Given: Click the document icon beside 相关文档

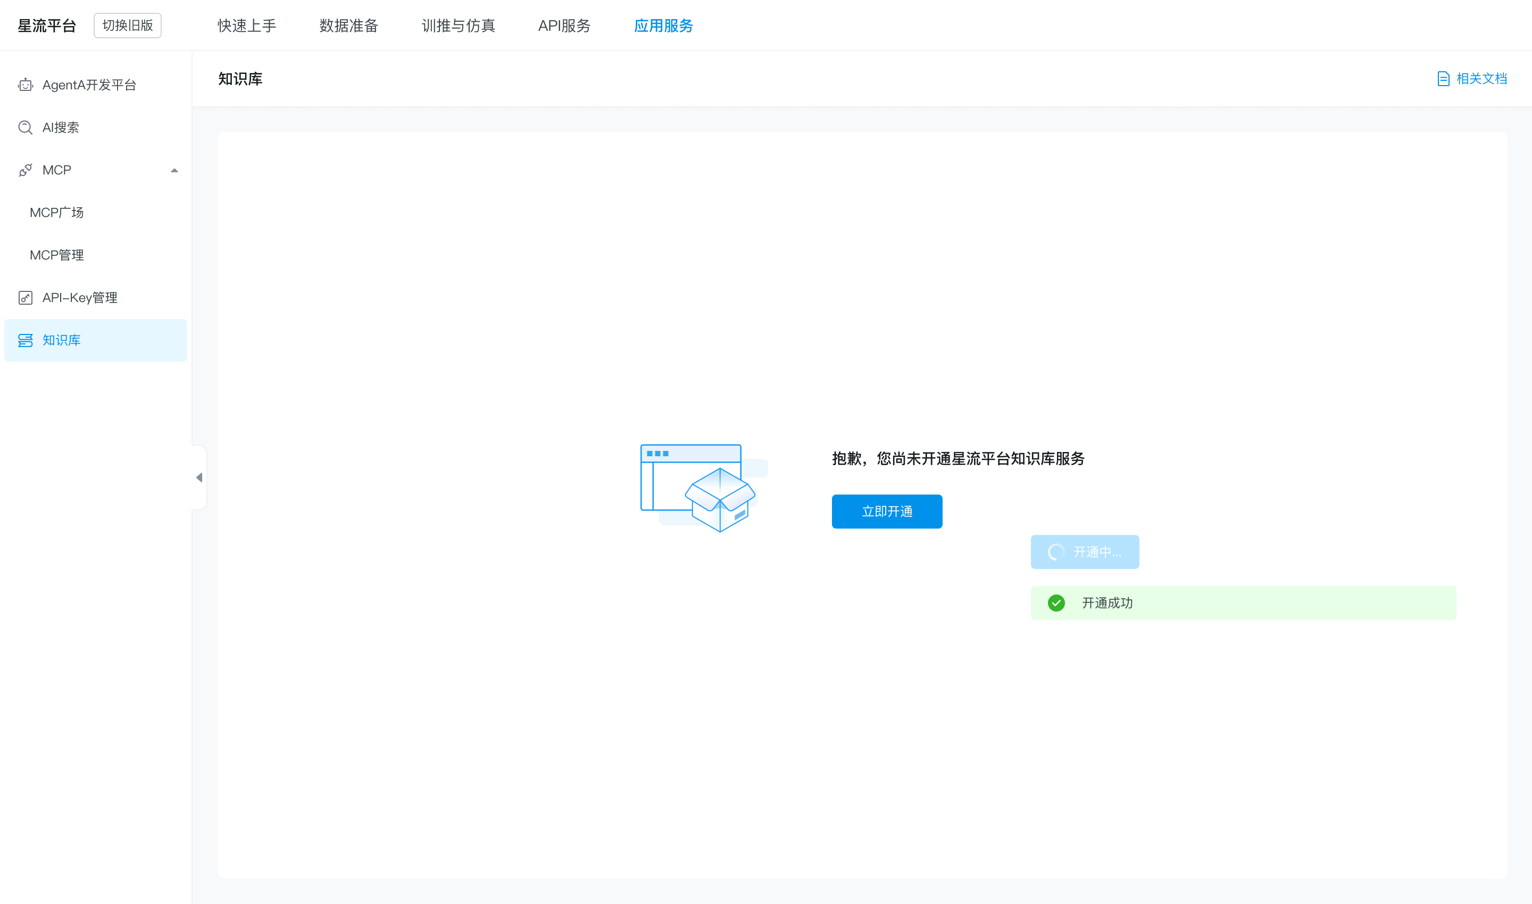Looking at the screenshot, I should tap(1443, 79).
